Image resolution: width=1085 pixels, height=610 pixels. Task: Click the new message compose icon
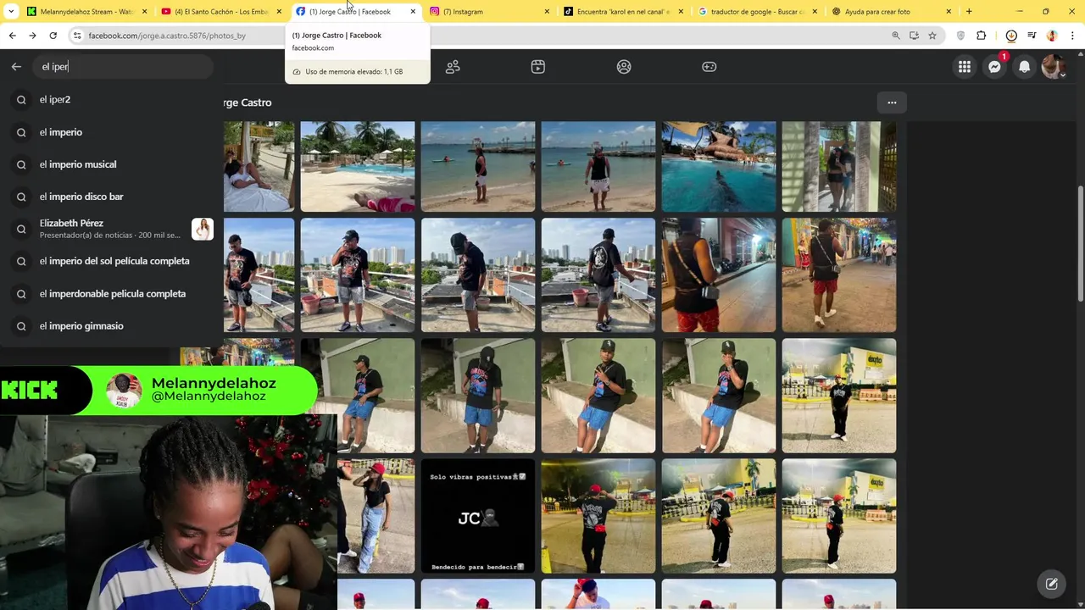coord(1051,584)
